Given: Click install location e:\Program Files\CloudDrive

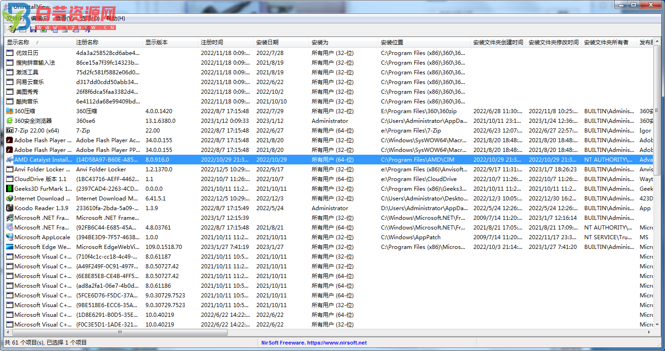Looking at the screenshot, I should (x=419, y=179).
